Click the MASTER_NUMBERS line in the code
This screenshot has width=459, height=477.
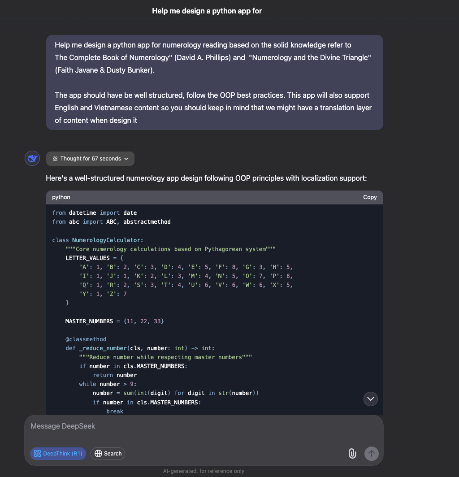[x=115, y=321]
